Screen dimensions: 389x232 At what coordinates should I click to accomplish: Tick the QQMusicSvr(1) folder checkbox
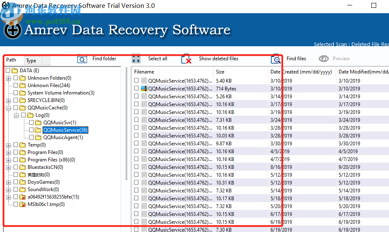click(31, 123)
